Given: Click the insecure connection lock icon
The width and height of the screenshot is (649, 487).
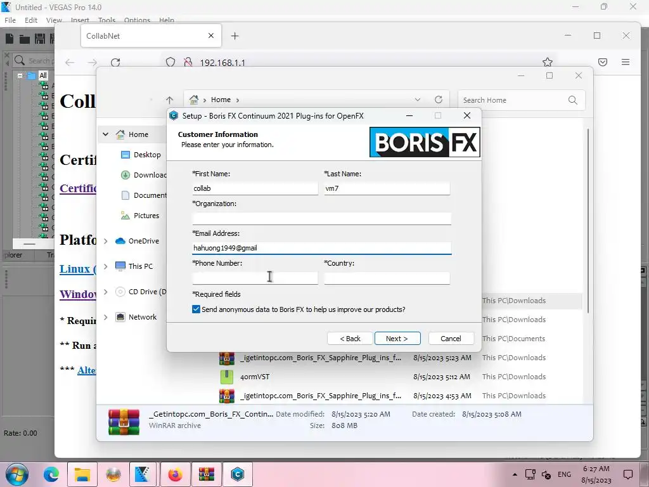Looking at the screenshot, I should pyautogui.click(x=188, y=62).
